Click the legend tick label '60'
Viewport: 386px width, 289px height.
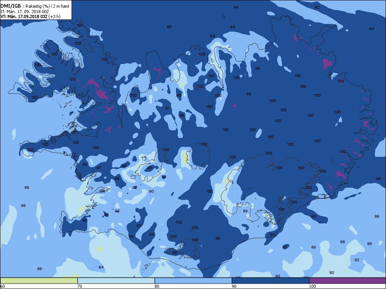[2, 286]
